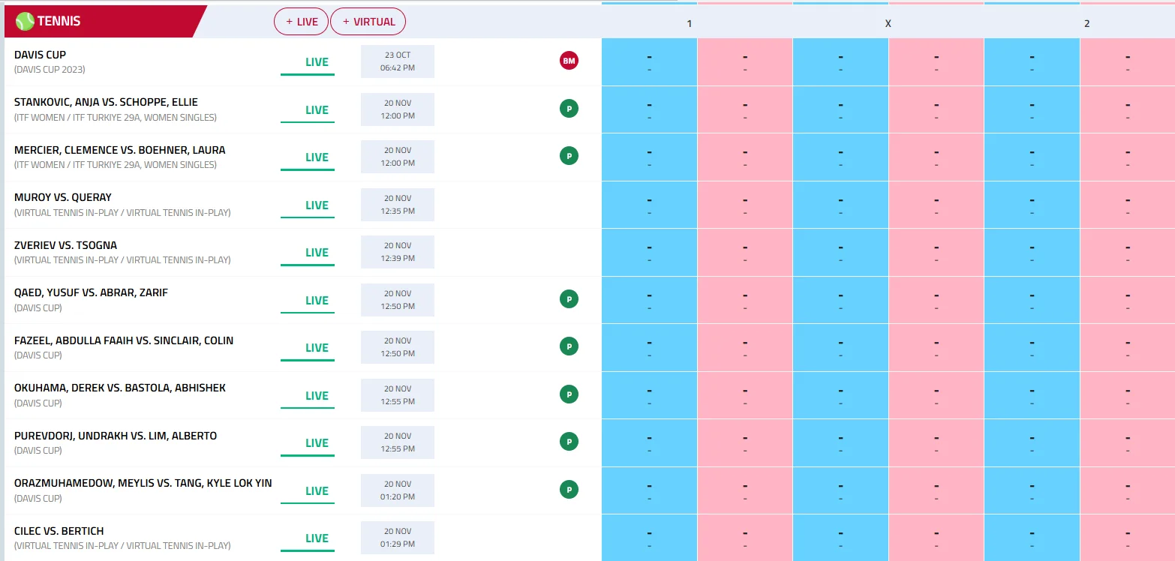Click blue back cell under column 2 for Muroy vs. Queray
This screenshot has width=1175, height=561.
(x=1032, y=205)
